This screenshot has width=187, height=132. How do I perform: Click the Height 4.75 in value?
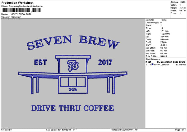(182, 8)
